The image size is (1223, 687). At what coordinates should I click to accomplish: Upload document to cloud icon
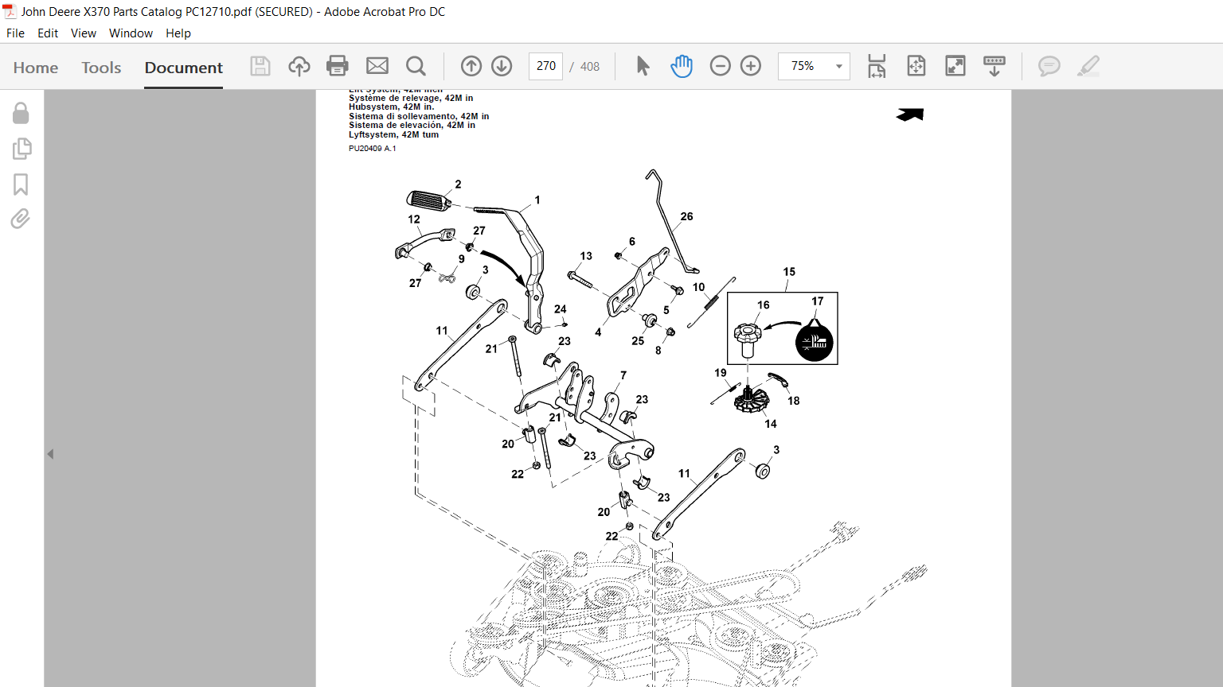click(x=299, y=66)
